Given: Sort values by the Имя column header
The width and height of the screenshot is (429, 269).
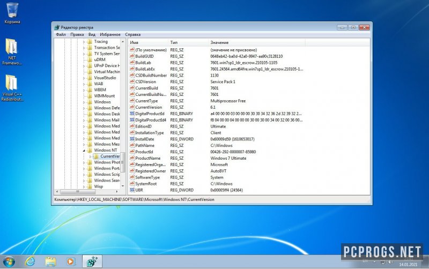Looking at the screenshot, I should [x=148, y=42].
